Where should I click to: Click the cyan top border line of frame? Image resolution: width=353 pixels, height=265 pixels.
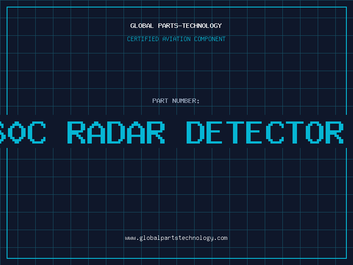pyautogui.click(x=177, y=7)
